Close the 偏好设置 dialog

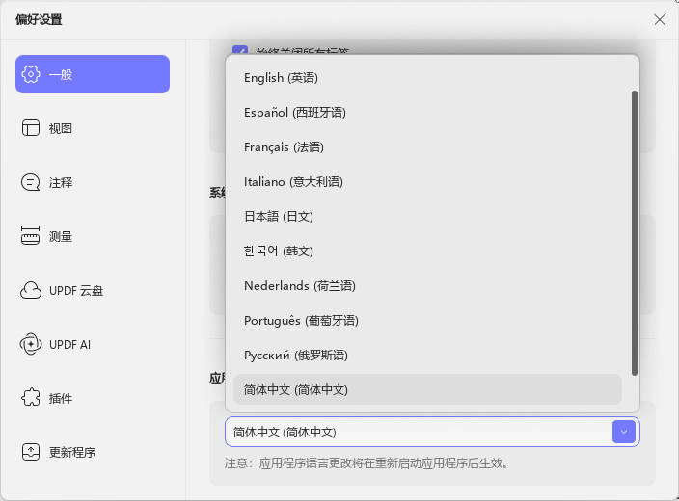660,19
